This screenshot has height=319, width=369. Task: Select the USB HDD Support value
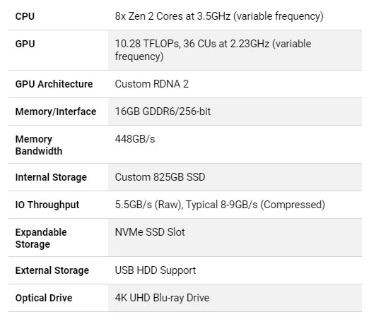click(x=156, y=270)
